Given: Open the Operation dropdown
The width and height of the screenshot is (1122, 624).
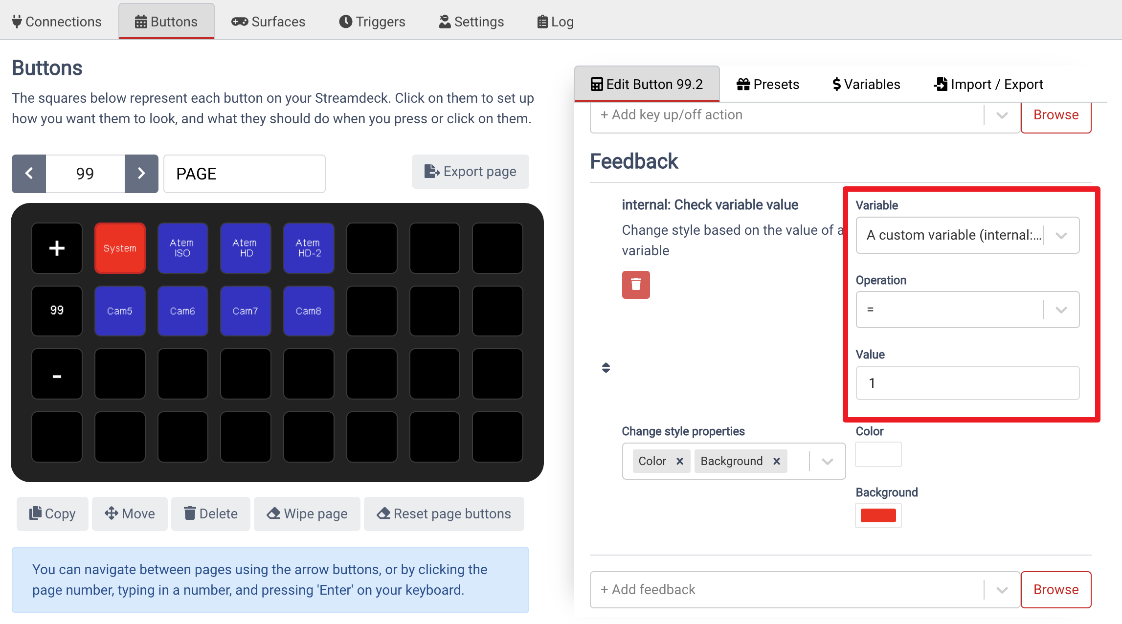Looking at the screenshot, I should 1061,310.
